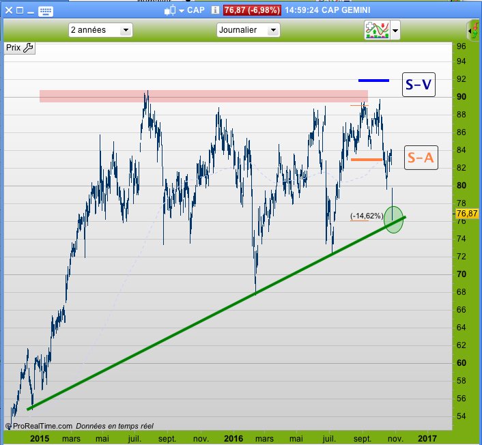Image resolution: width=482 pixels, height=445 pixels.
Task: Click the 'Prix' panel label
Action: (13, 48)
